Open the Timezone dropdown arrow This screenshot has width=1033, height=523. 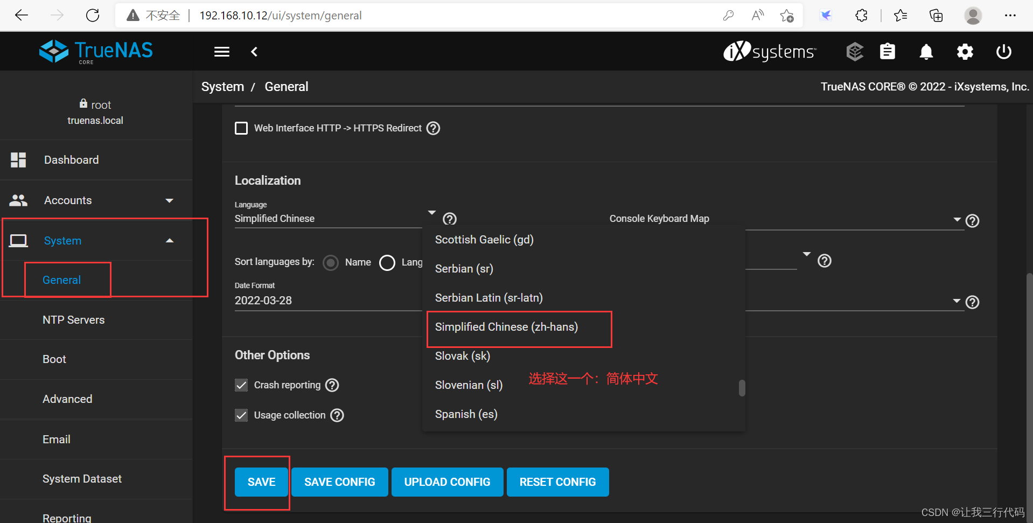(806, 254)
